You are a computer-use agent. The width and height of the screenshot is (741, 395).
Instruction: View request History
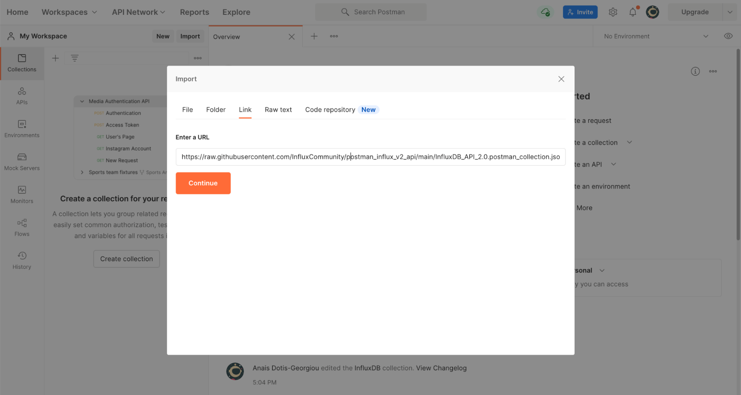pyautogui.click(x=21, y=260)
